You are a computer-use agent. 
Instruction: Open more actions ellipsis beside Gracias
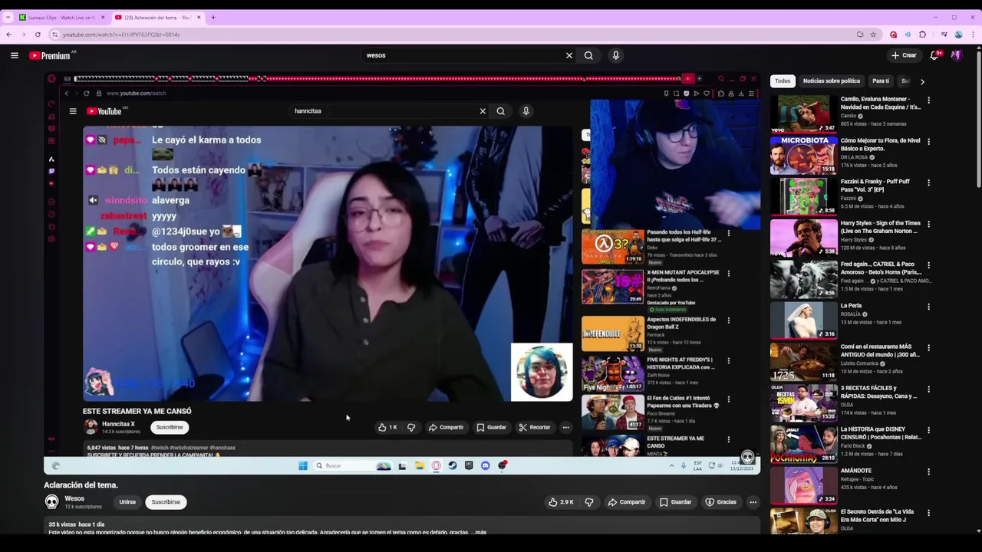click(x=753, y=502)
